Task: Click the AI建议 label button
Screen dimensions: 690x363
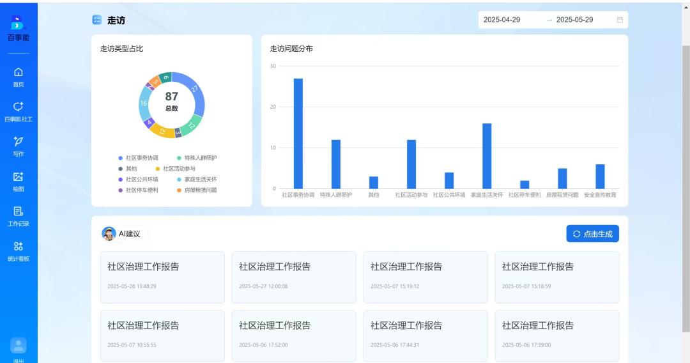Action: 124,234
